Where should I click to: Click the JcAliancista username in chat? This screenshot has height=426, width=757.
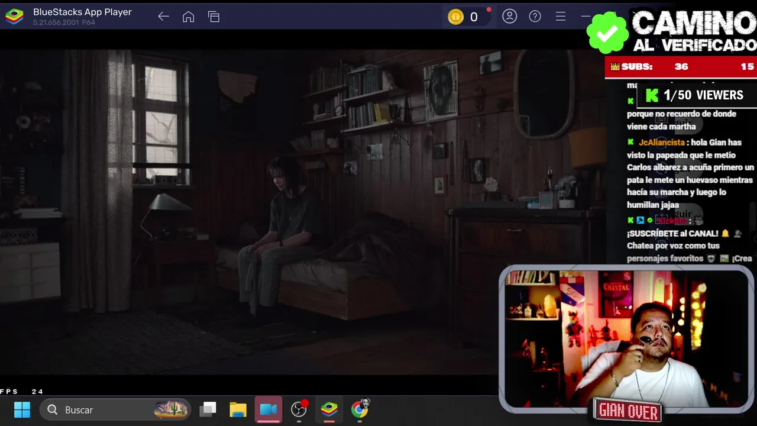[661, 143]
